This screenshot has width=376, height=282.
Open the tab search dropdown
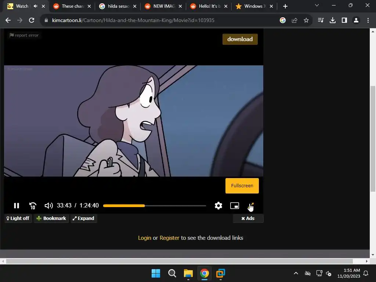coord(317,5)
